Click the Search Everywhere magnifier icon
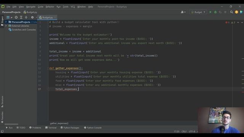 coord(231,12)
